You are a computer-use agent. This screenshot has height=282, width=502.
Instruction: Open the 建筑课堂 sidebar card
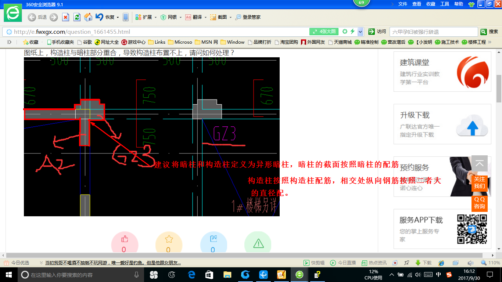pos(442,72)
